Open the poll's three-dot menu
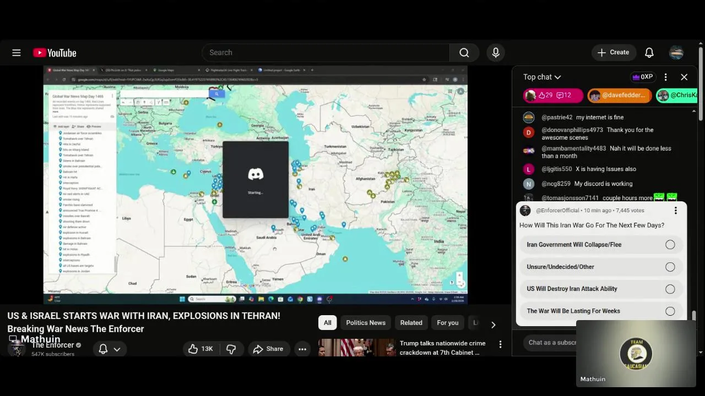This screenshot has height=396, width=705. pyautogui.click(x=676, y=210)
